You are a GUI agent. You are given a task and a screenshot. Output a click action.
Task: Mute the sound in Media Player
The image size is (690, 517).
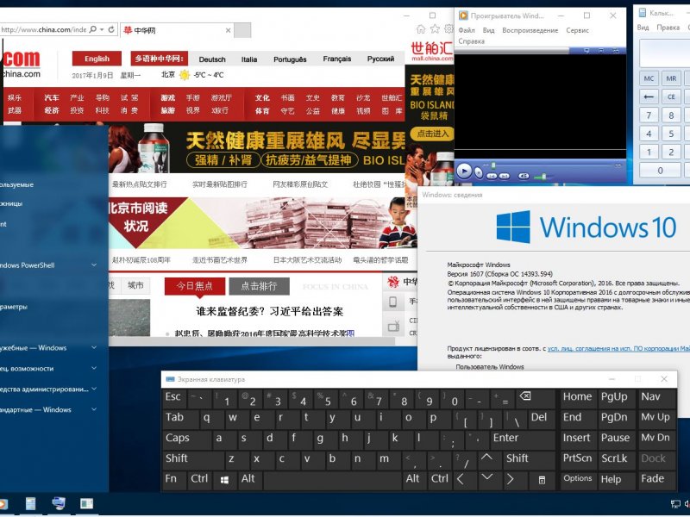point(524,176)
